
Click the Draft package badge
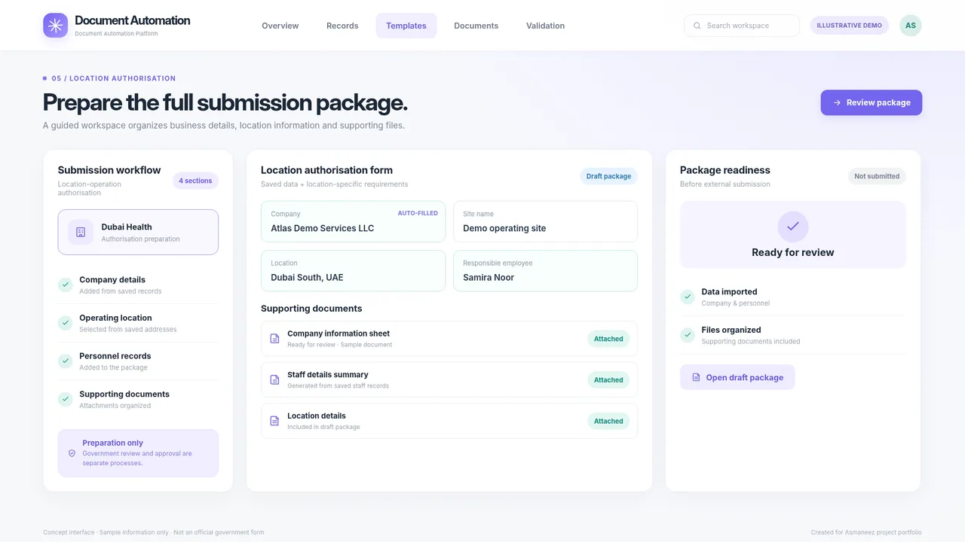pos(608,176)
